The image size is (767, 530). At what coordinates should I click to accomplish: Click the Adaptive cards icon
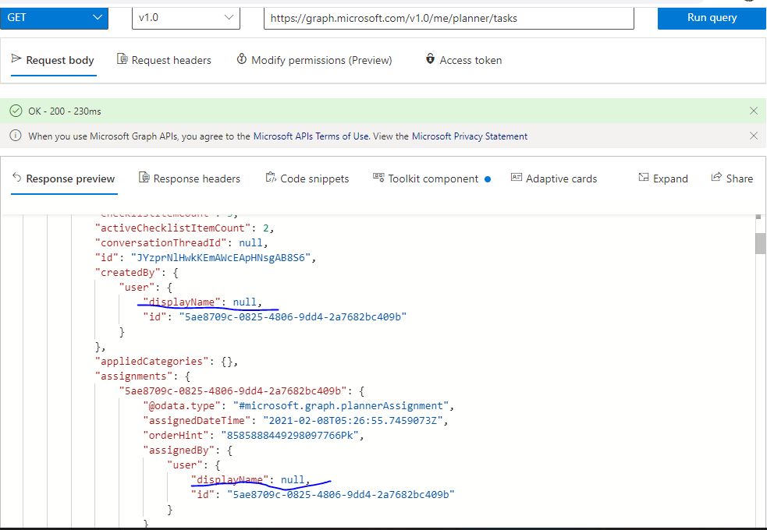516,178
